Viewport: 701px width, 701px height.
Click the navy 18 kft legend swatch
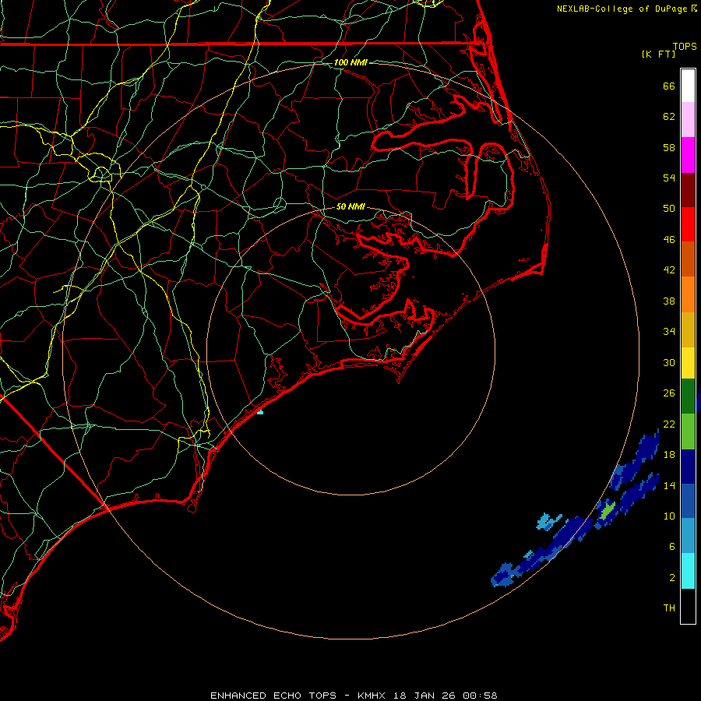(688, 467)
